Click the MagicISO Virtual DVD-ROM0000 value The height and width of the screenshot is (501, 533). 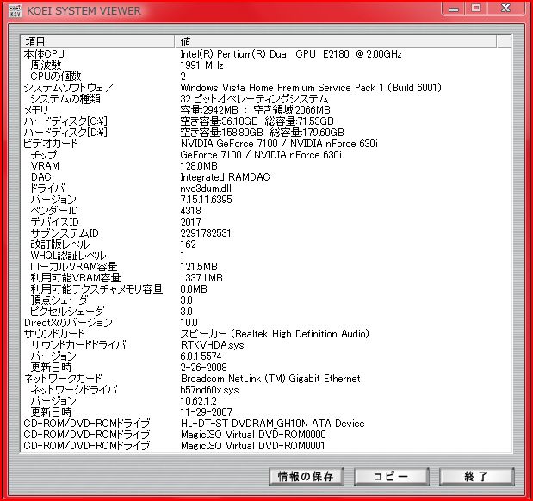tap(253, 435)
